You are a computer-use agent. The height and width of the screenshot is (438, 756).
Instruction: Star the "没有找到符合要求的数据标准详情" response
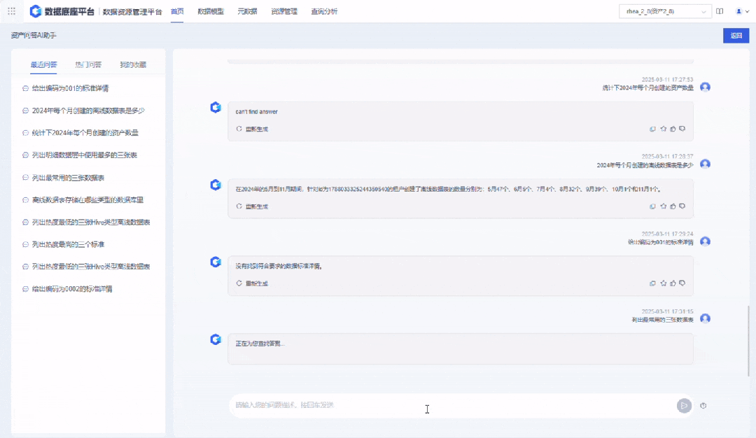[x=663, y=283]
